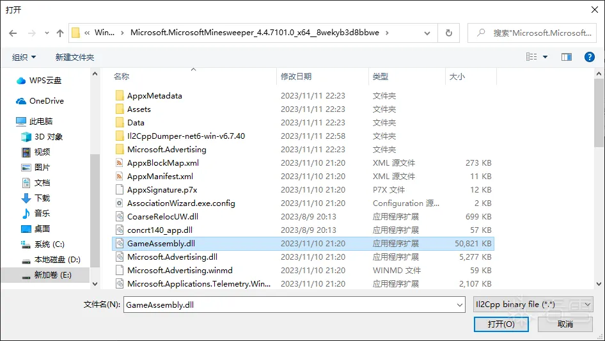Viewport: 605px width, 341px height.
Task: Select the GameAssembly.dll file icon
Action: (120, 243)
